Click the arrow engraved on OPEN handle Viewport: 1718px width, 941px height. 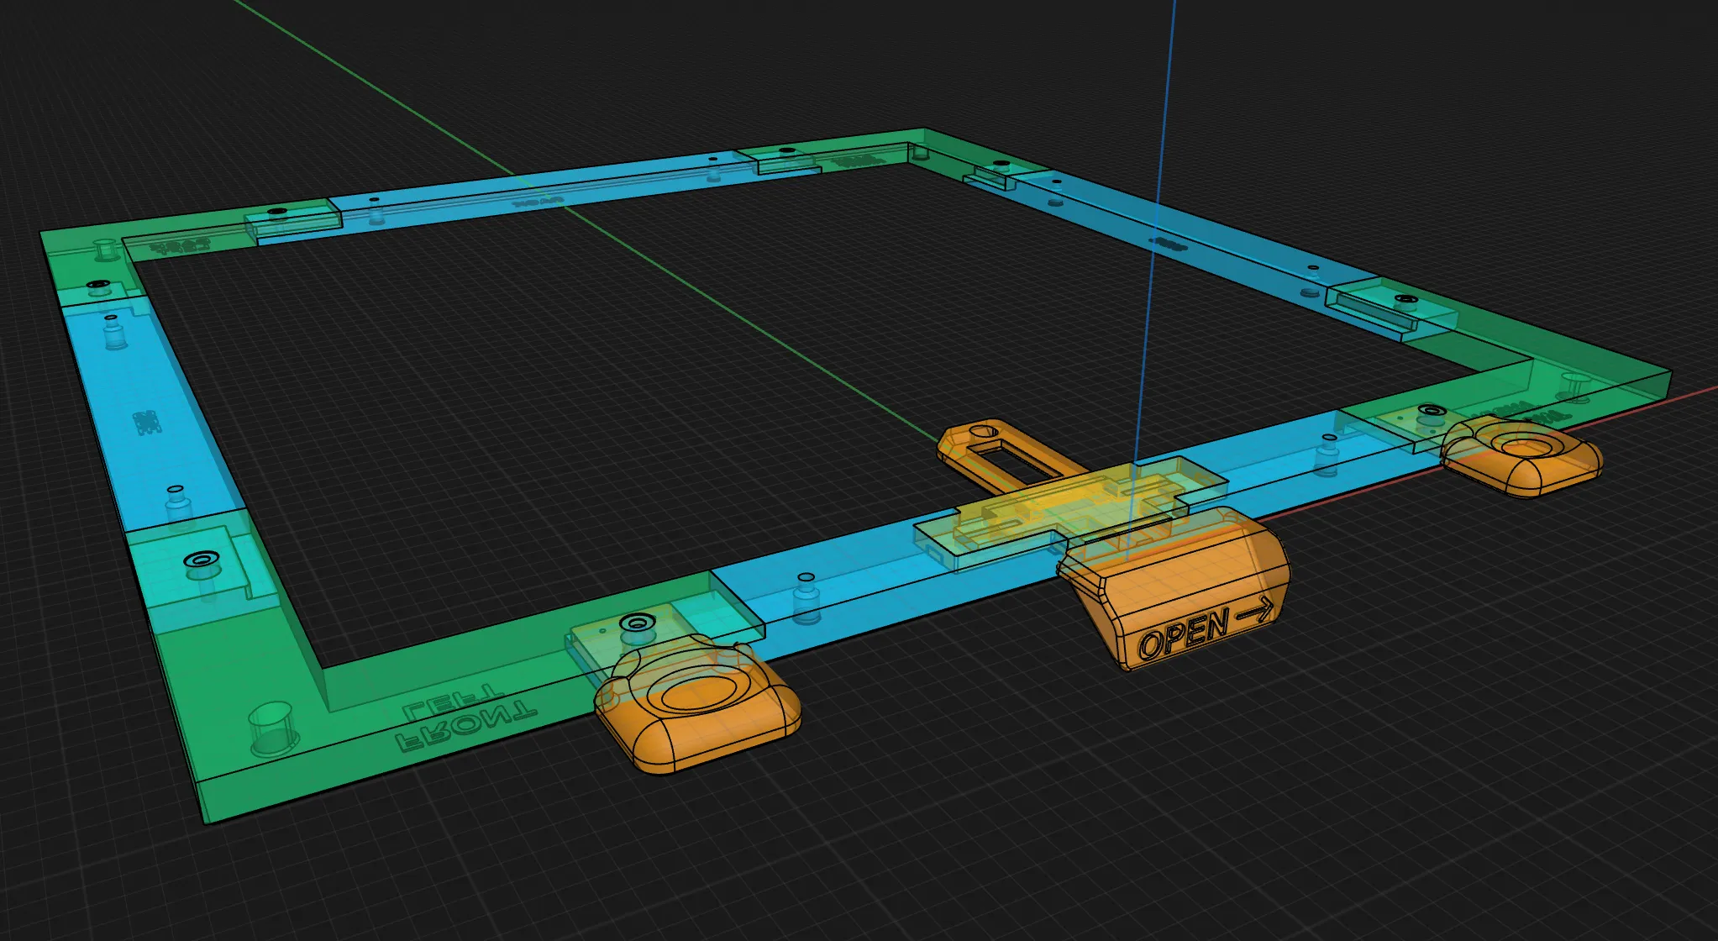(x=1254, y=612)
